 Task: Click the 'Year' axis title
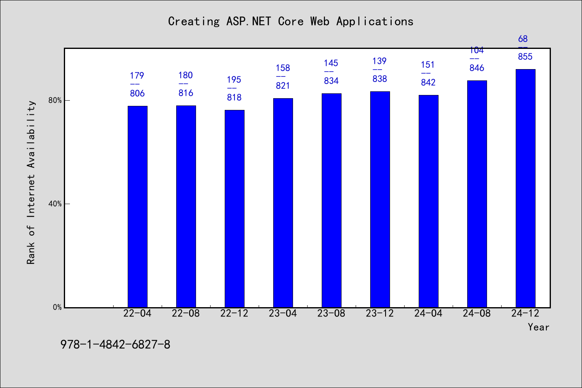[539, 327]
